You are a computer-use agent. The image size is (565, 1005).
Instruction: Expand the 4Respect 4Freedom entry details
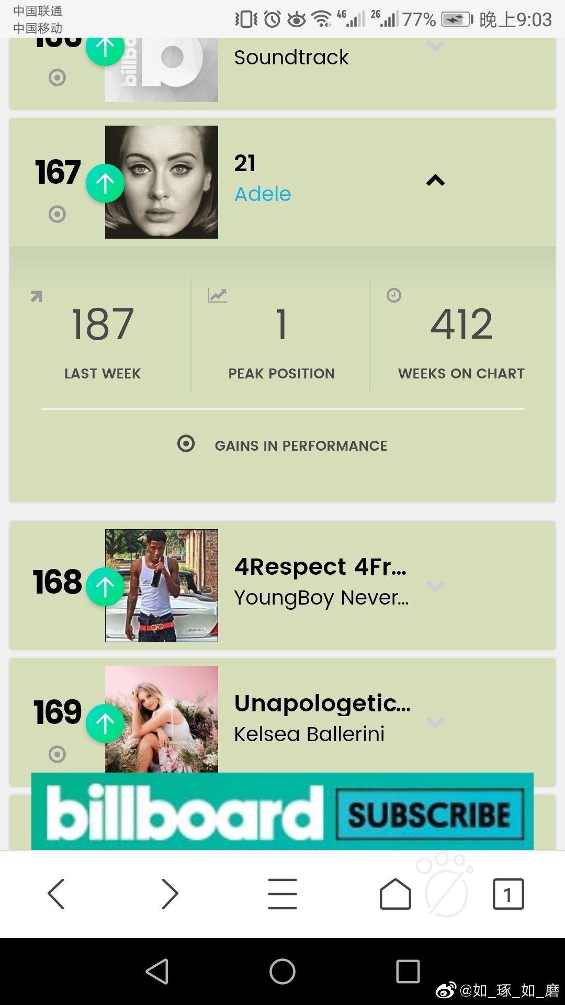tap(435, 586)
